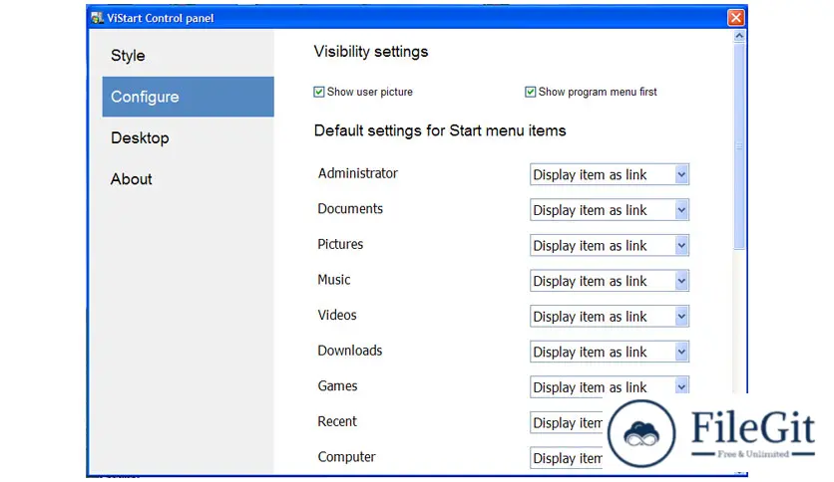This screenshot has width=834, height=482.
Task: Click the Visibility settings heading
Action: [371, 52]
